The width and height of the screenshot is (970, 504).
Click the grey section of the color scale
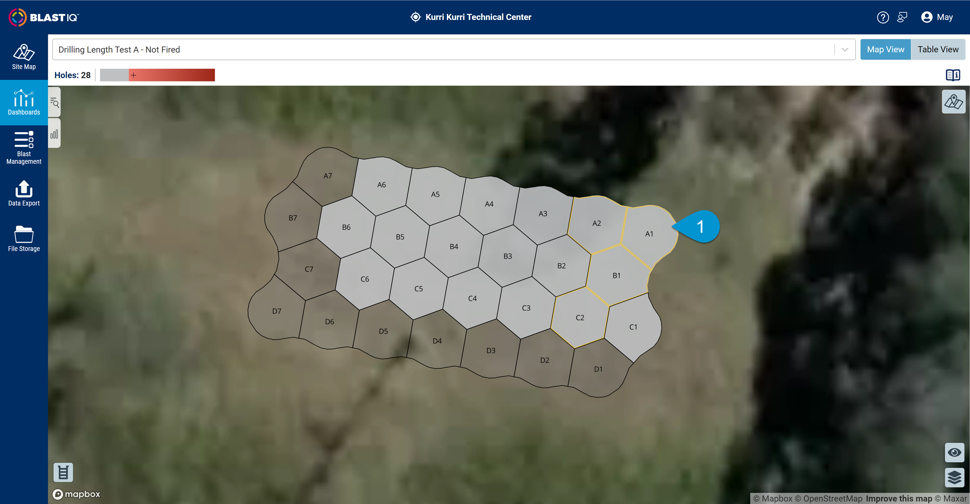[x=114, y=75]
